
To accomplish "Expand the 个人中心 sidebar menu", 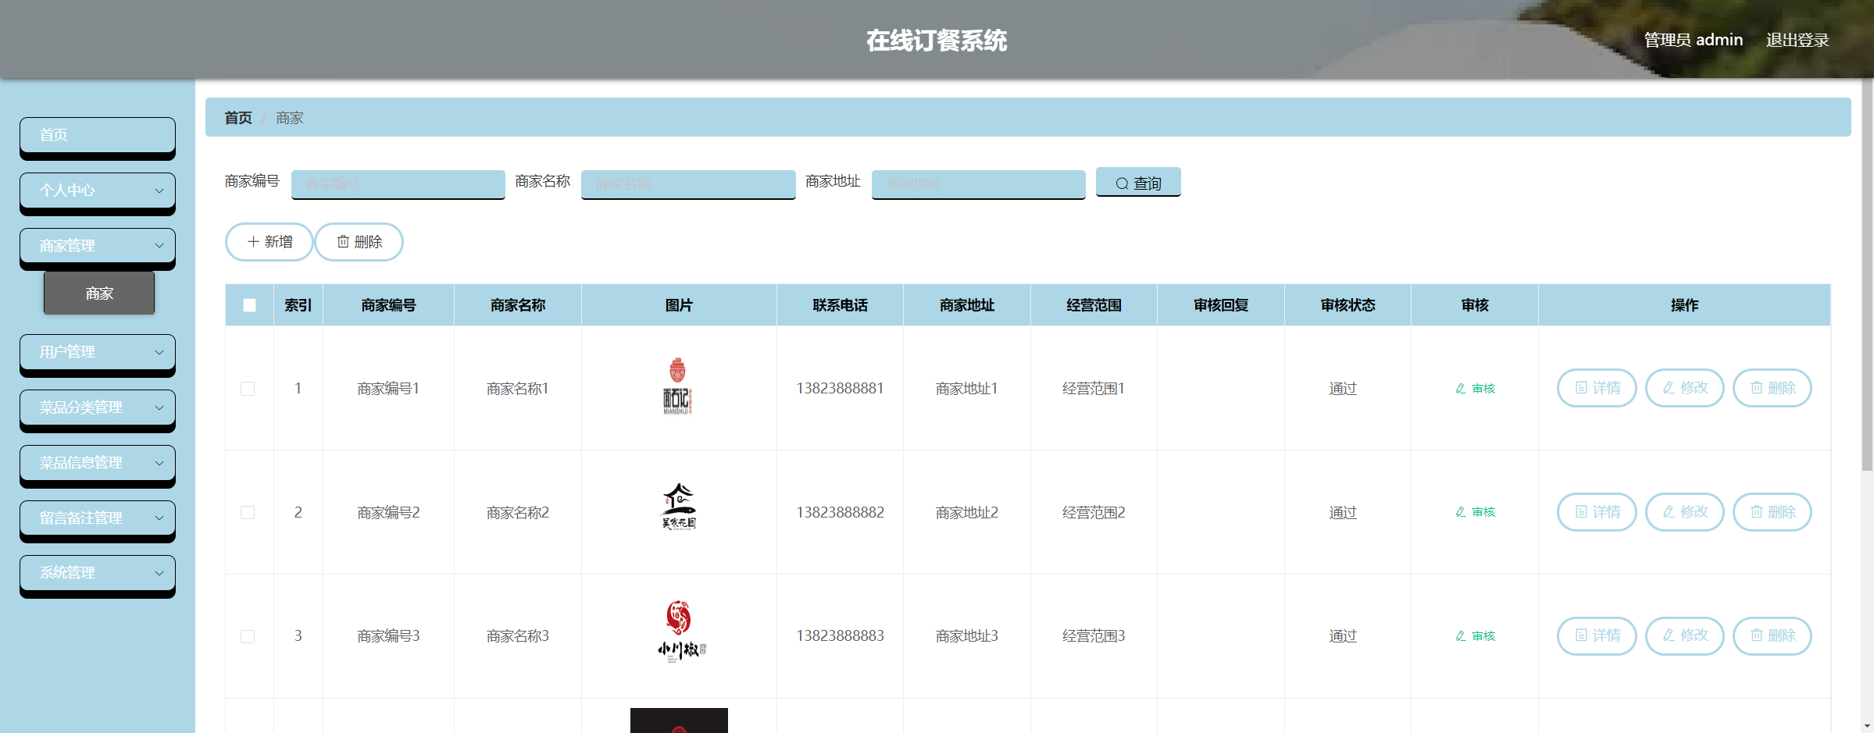I will point(97,190).
